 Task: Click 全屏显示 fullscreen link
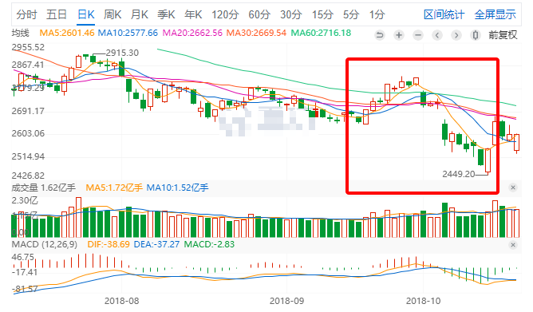pyautogui.click(x=495, y=14)
